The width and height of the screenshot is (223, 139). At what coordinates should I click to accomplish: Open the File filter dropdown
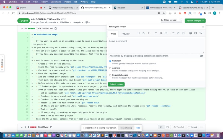[65, 22]
